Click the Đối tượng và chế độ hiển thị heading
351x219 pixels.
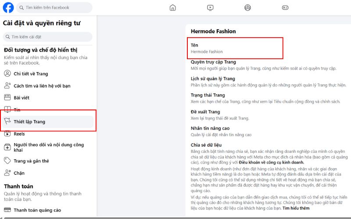tap(40, 50)
